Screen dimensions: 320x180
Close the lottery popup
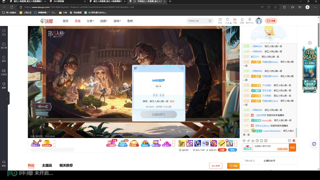pyautogui.click(x=182, y=68)
